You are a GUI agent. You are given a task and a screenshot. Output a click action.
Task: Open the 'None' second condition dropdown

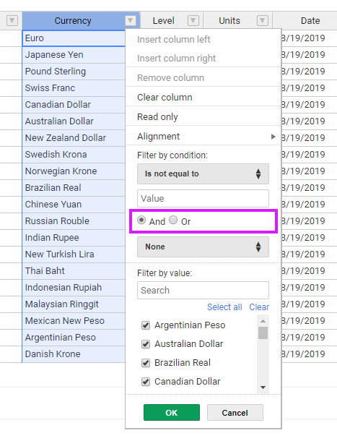coord(203,247)
